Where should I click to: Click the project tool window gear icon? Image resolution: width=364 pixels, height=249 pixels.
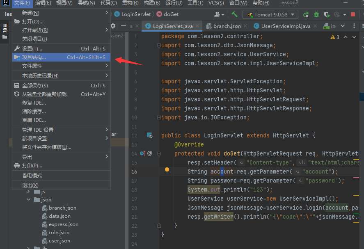pyautogui.click(x=113, y=26)
